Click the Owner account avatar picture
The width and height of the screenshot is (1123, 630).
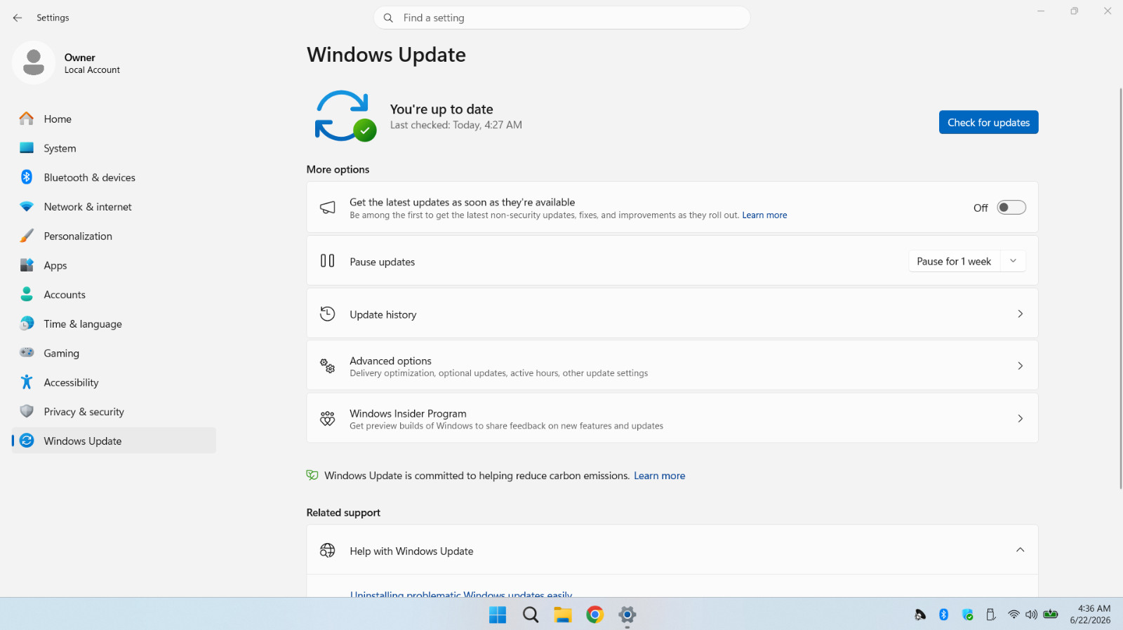[34, 62]
